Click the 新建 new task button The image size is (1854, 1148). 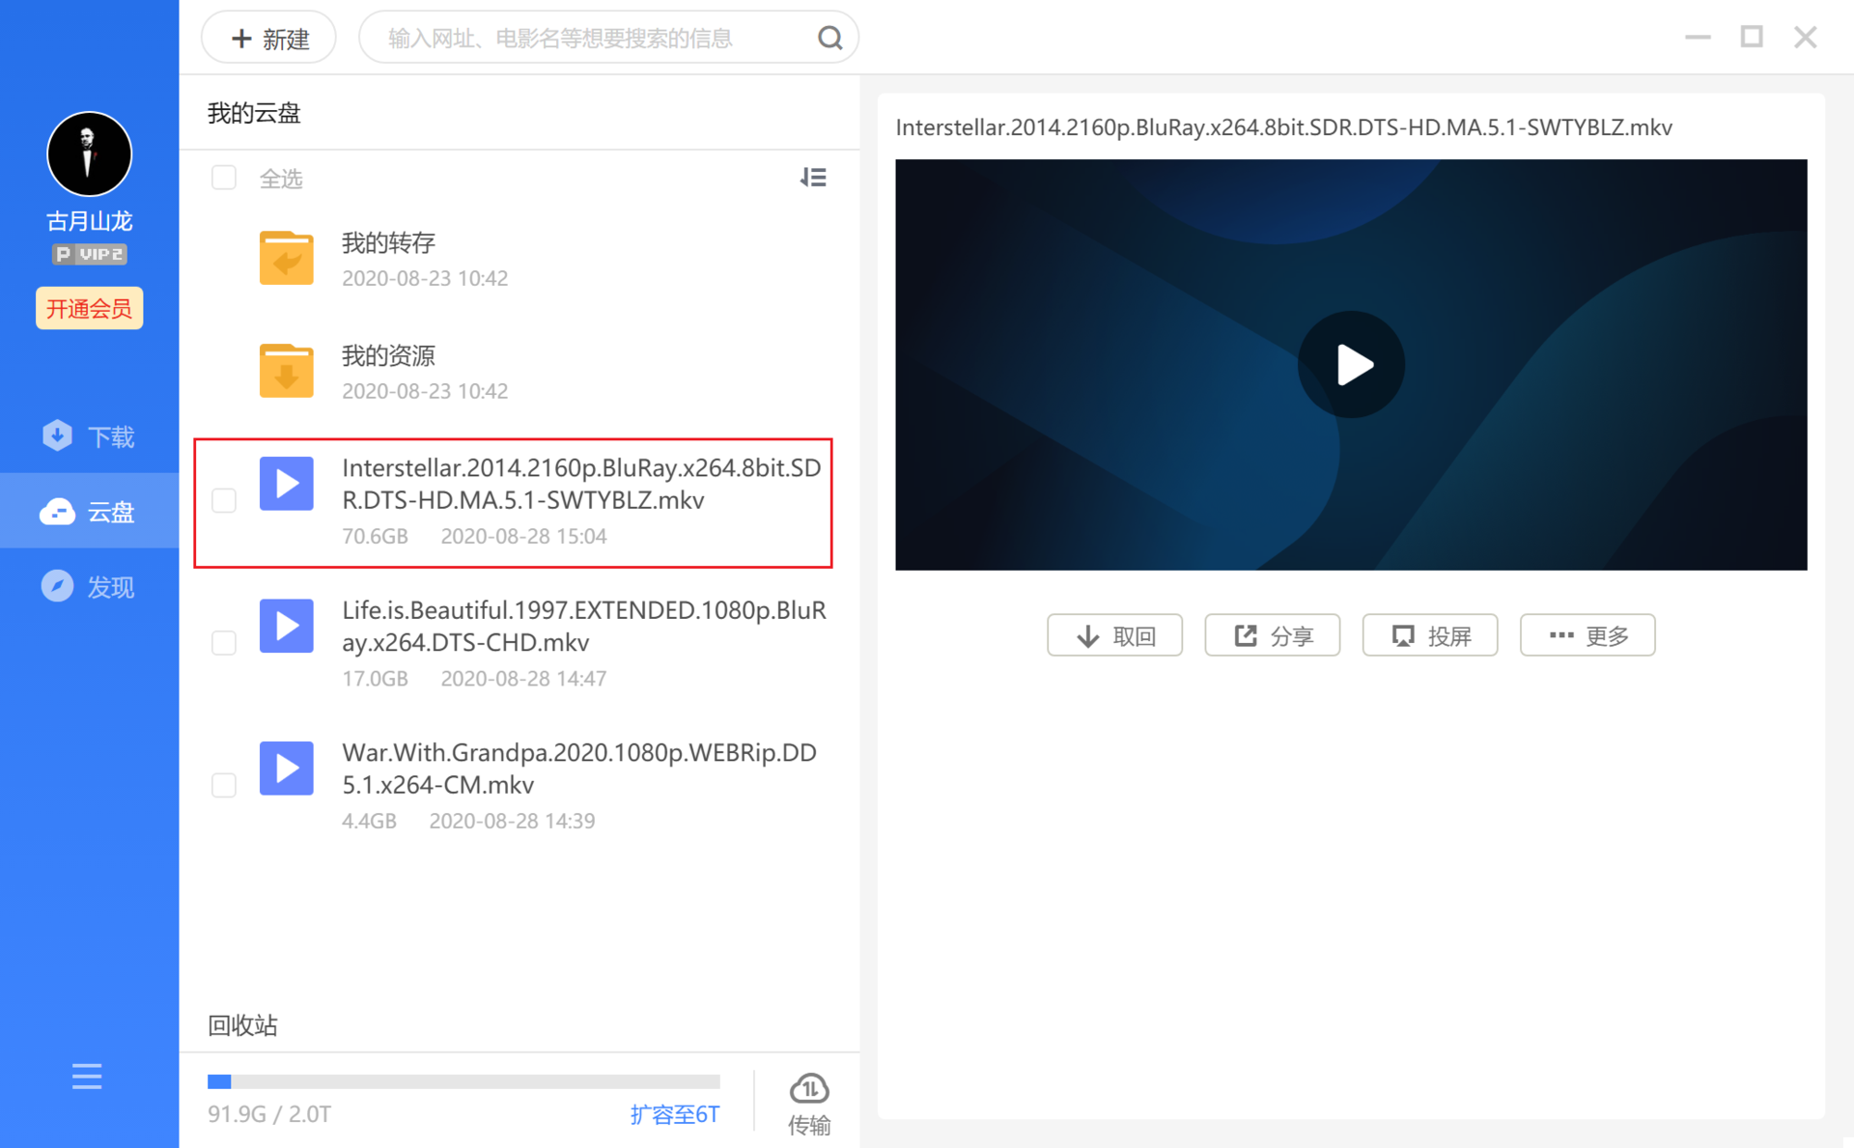267,37
